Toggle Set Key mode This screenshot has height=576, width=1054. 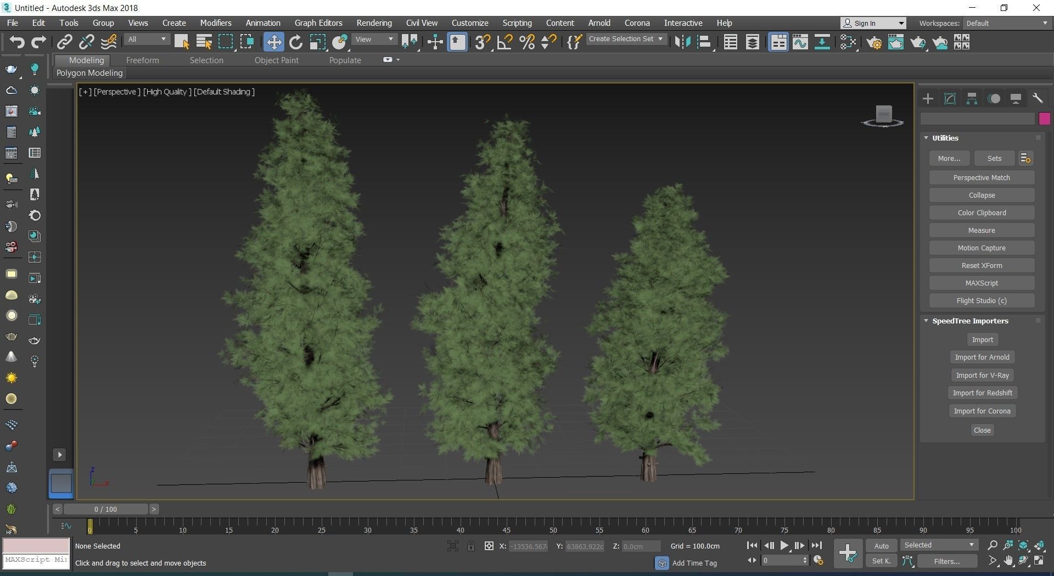tap(881, 561)
